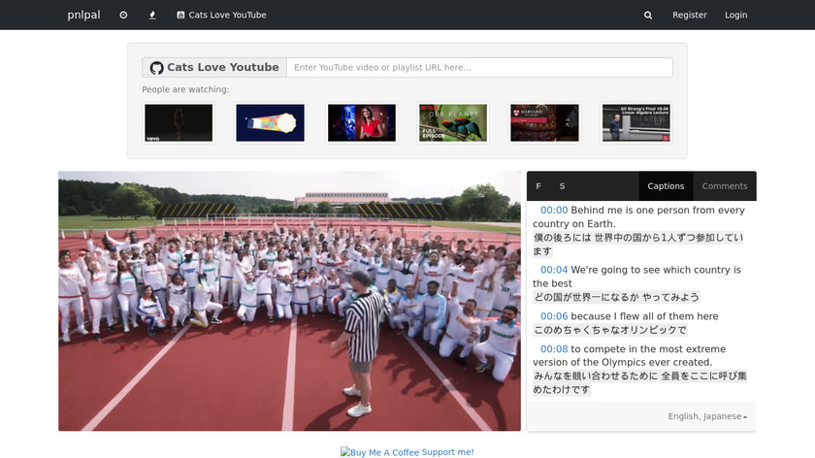Jump to caption timestamp 00:08

(x=554, y=349)
